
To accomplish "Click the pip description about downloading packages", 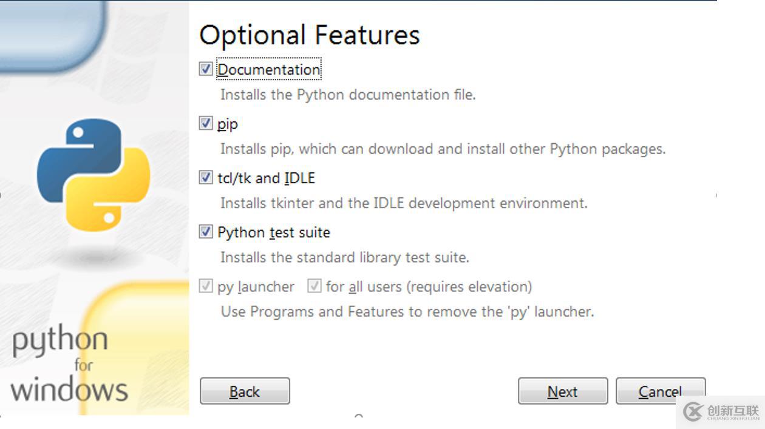I will click(443, 149).
